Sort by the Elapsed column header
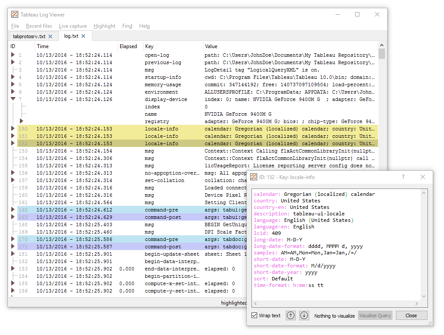The height and width of the screenshot is (335, 444). pos(130,46)
